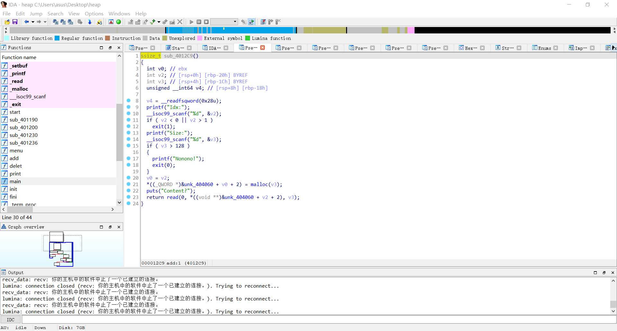Click the gray arrow icon beside search binoculars
The width and height of the screenshot is (617, 331).
click(80, 22)
